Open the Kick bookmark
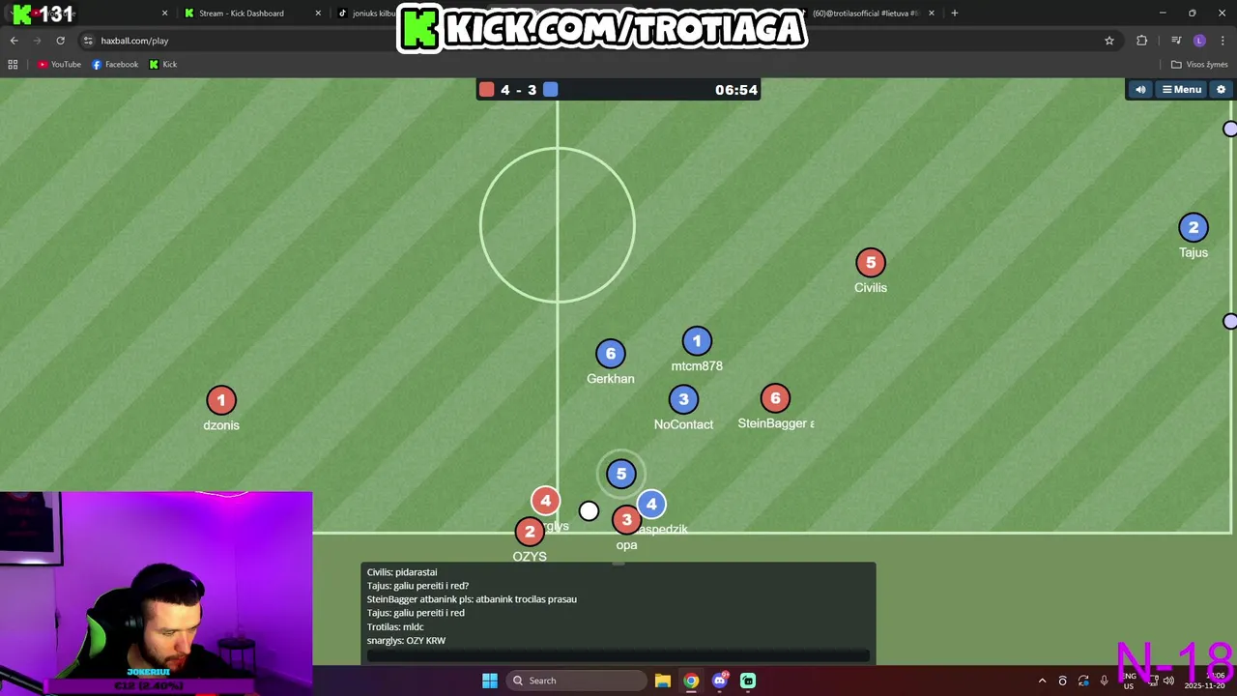The width and height of the screenshot is (1237, 696). (x=163, y=64)
